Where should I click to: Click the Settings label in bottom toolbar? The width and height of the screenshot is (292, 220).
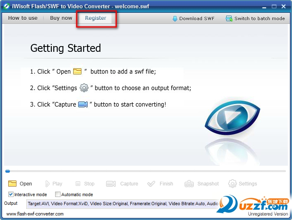[248, 184]
